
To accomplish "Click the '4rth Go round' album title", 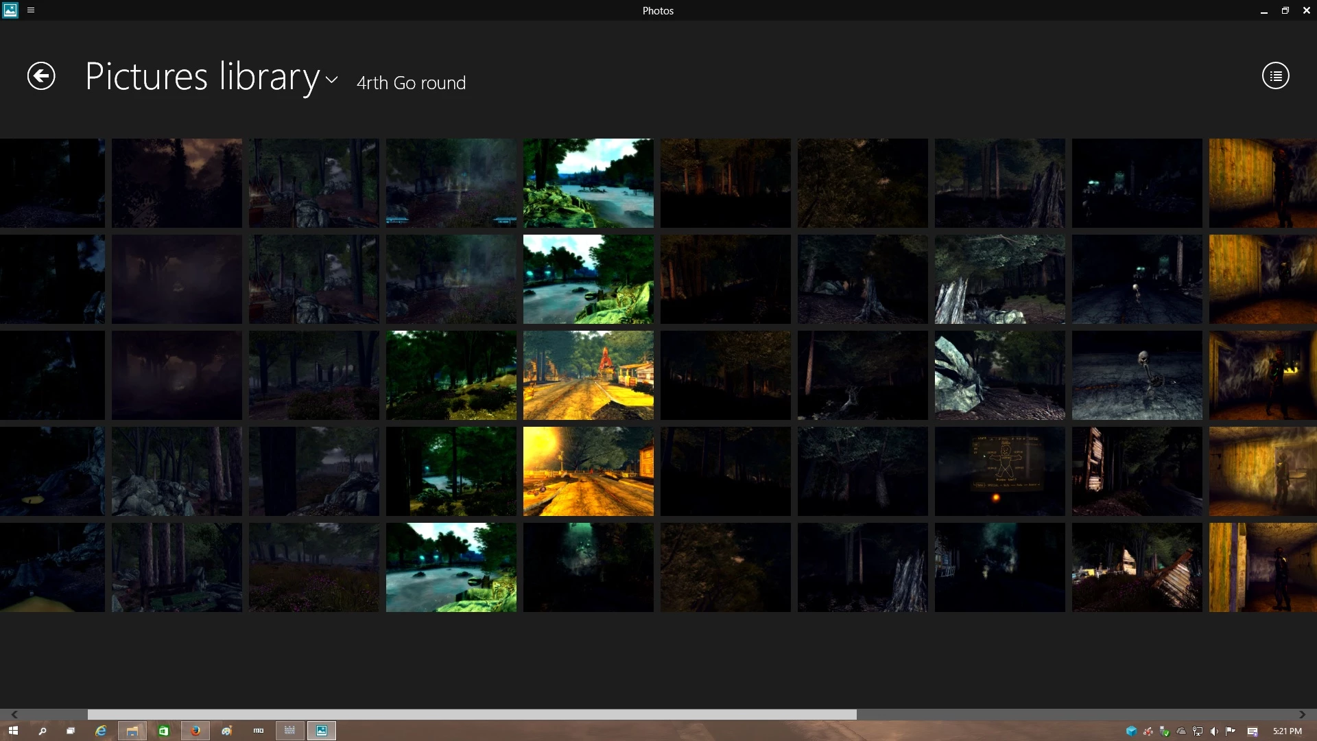I will point(411,83).
